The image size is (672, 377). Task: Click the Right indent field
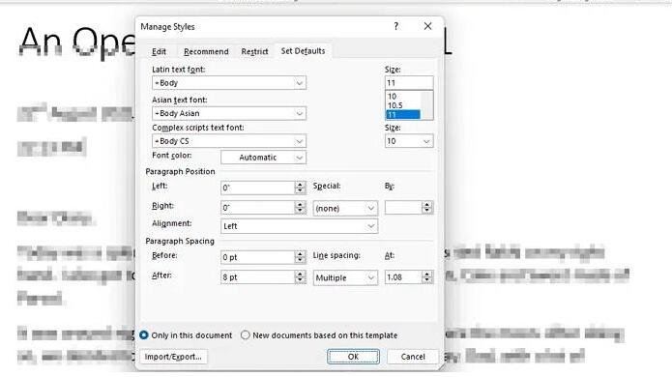tap(257, 208)
